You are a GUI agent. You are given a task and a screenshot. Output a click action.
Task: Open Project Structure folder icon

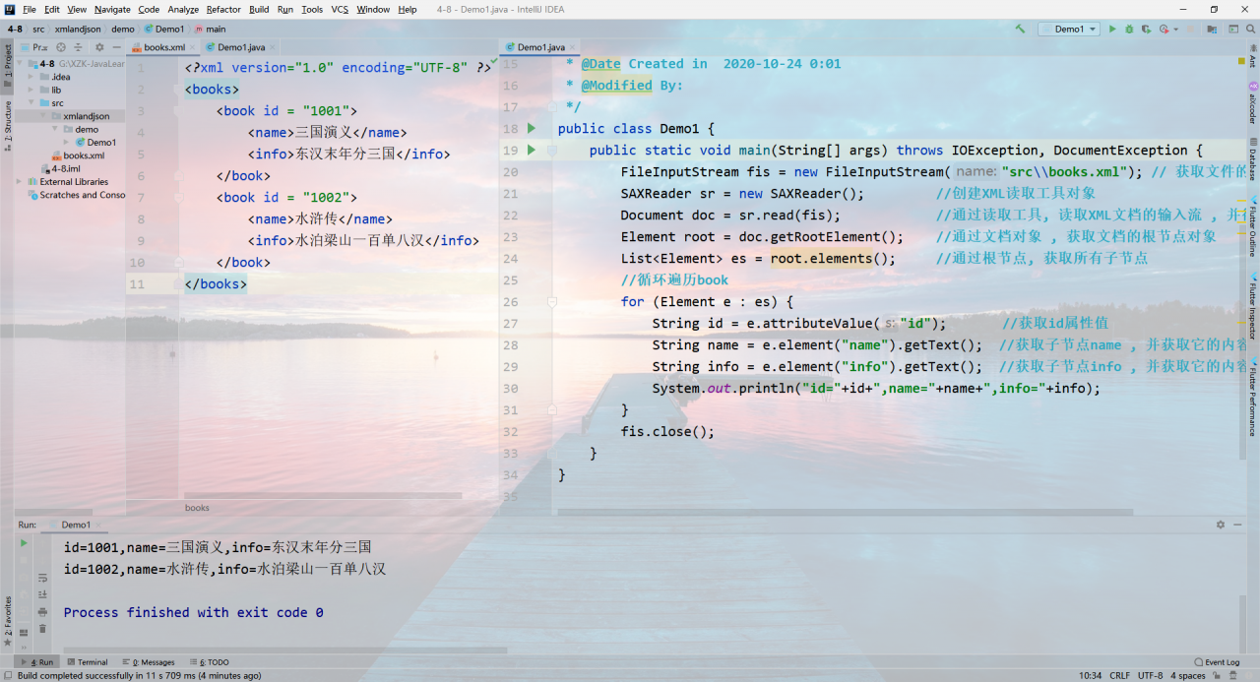tap(1210, 29)
